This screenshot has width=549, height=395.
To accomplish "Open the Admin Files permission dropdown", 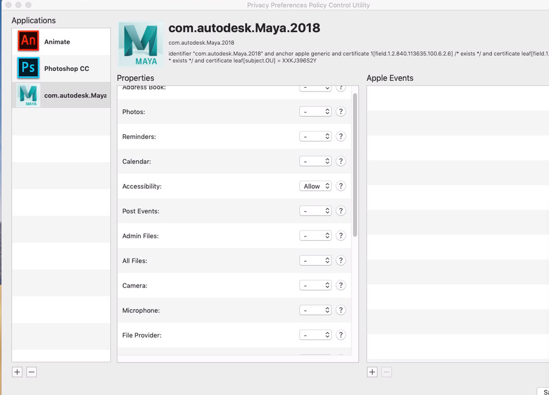I will (x=315, y=235).
